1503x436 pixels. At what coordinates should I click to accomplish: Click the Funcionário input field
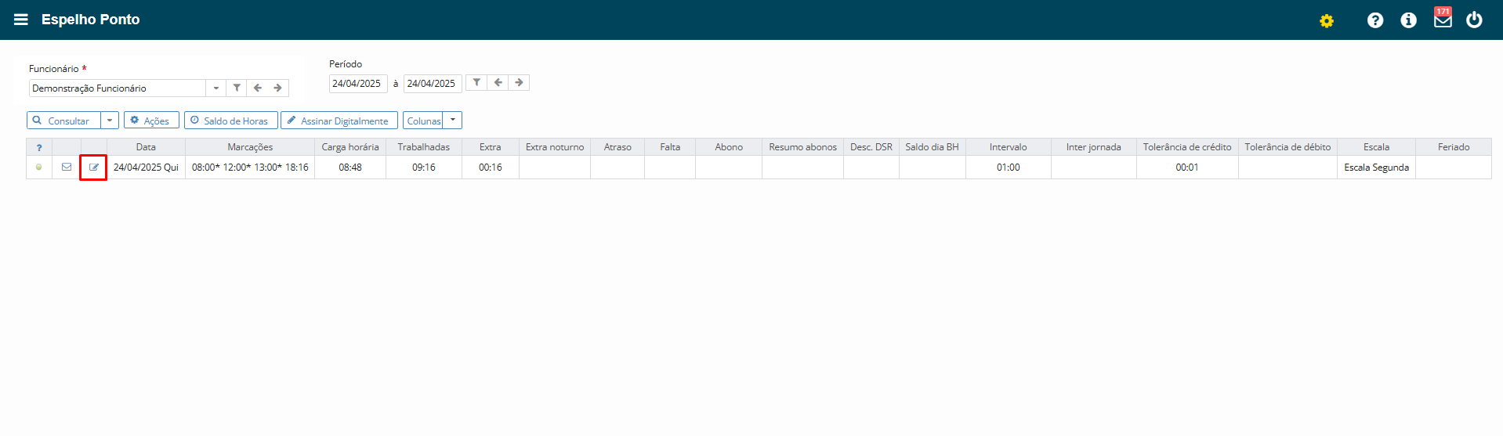coord(118,88)
